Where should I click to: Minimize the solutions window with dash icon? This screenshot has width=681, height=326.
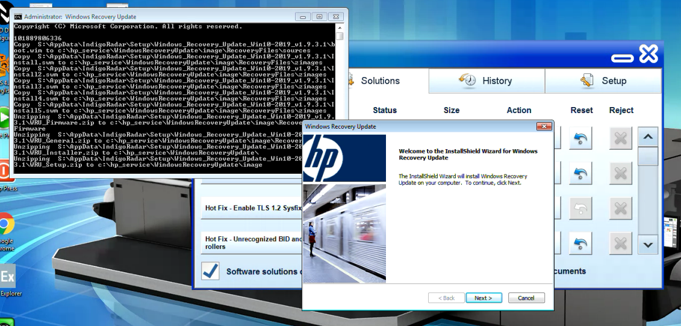[x=622, y=58]
